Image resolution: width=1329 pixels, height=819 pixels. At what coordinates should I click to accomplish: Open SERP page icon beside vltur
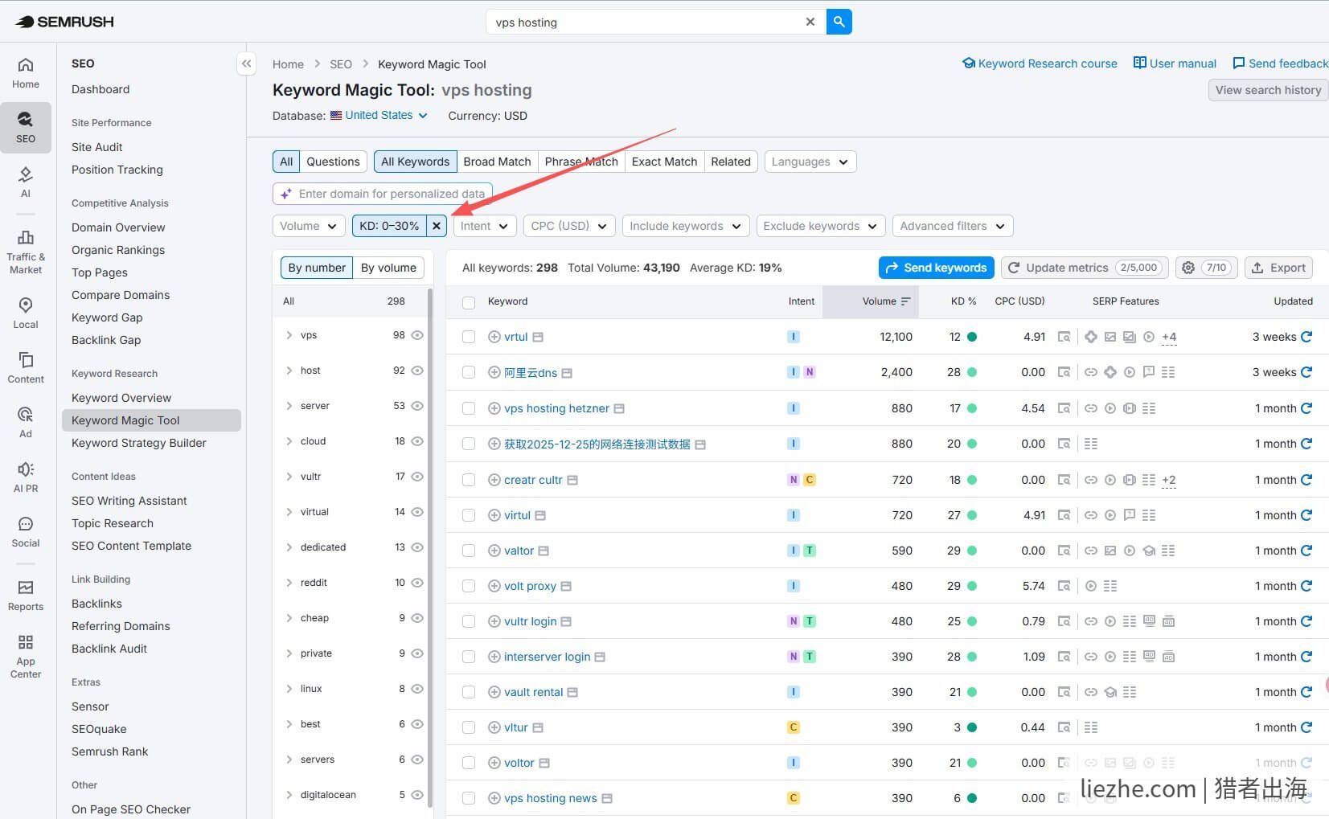(x=538, y=727)
